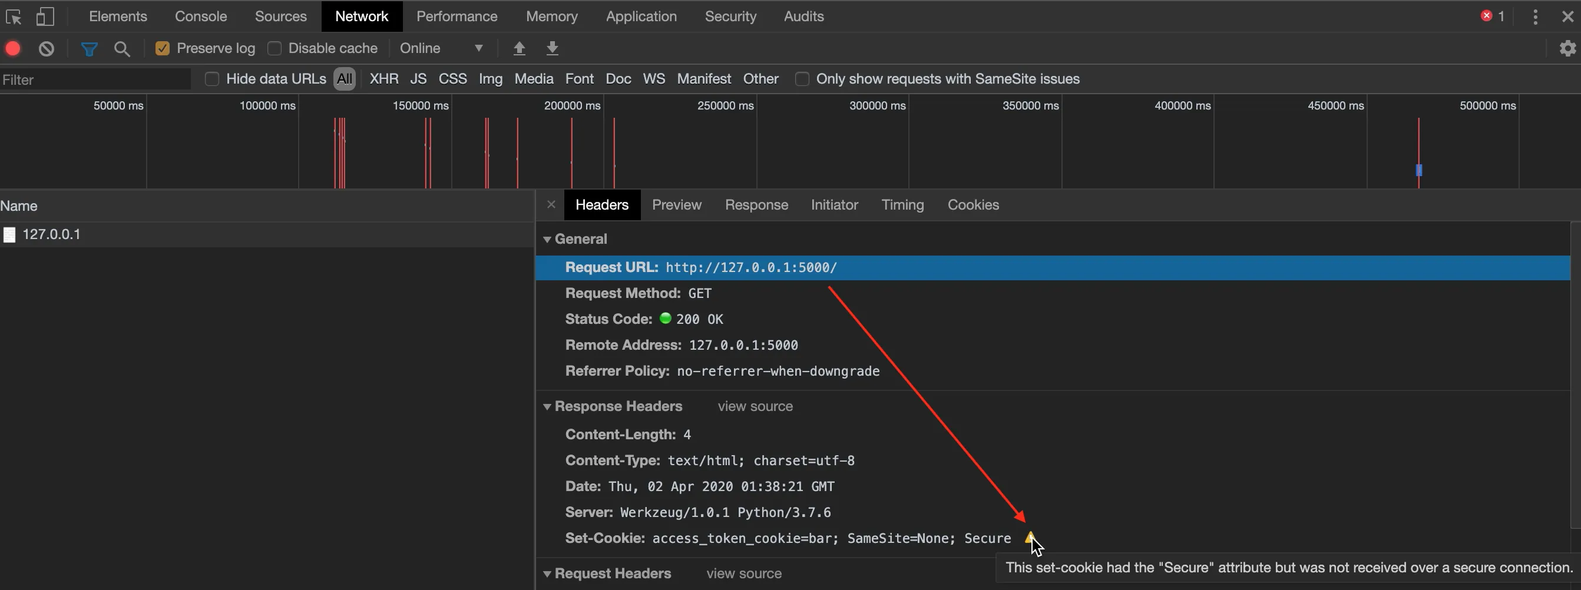
Task: Check Hide data URLs option
Action: tap(211, 79)
